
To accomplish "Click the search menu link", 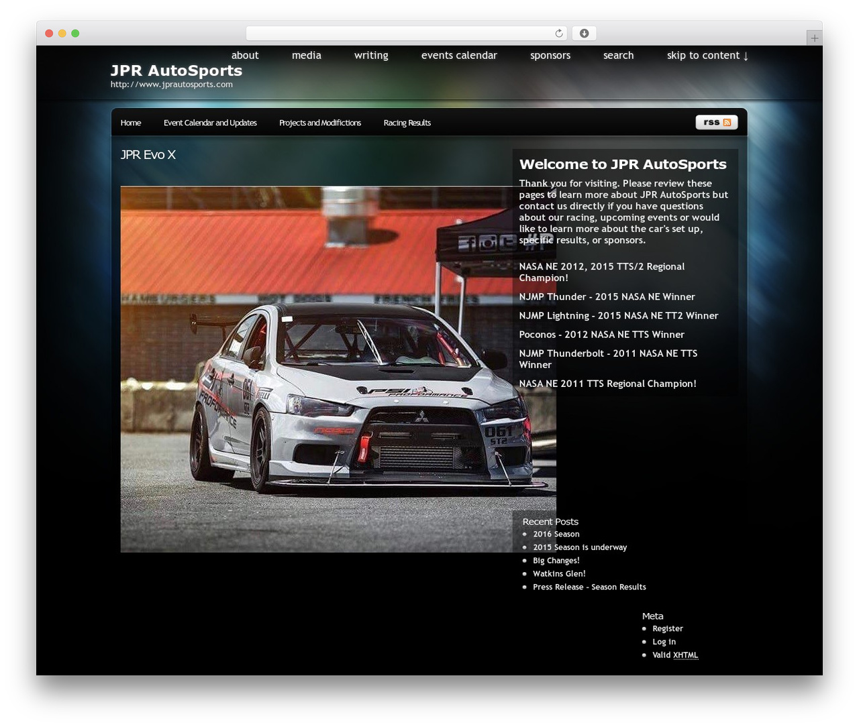I will click(618, 56).
